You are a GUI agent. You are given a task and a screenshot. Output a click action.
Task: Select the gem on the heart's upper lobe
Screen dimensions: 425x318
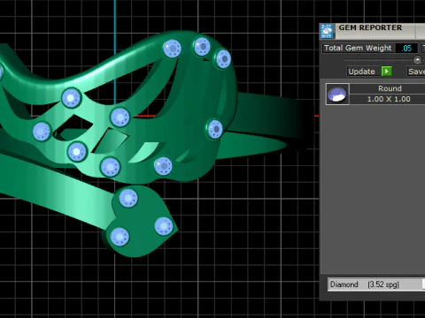[128, 198]
